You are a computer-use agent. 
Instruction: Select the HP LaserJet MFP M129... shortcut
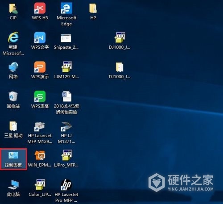click(x=40, y=126)
